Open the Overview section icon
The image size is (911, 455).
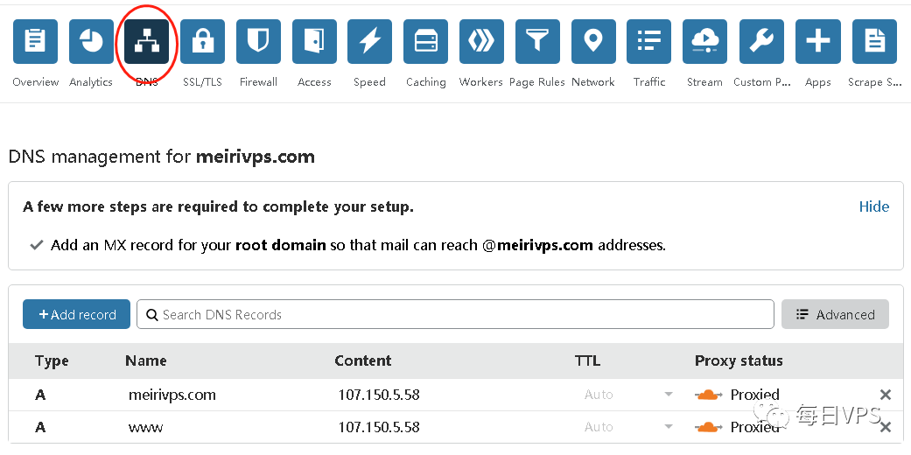click(36, 41)
